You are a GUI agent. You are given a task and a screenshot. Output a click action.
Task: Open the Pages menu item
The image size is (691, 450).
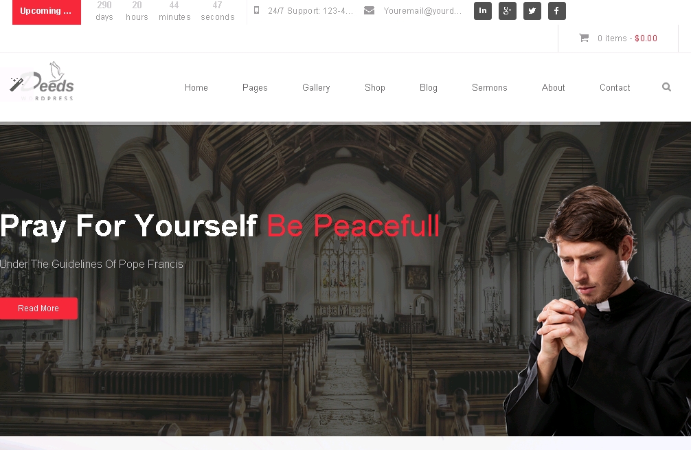click(255, 88)
